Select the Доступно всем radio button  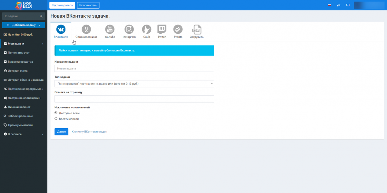tap(56, 113)
